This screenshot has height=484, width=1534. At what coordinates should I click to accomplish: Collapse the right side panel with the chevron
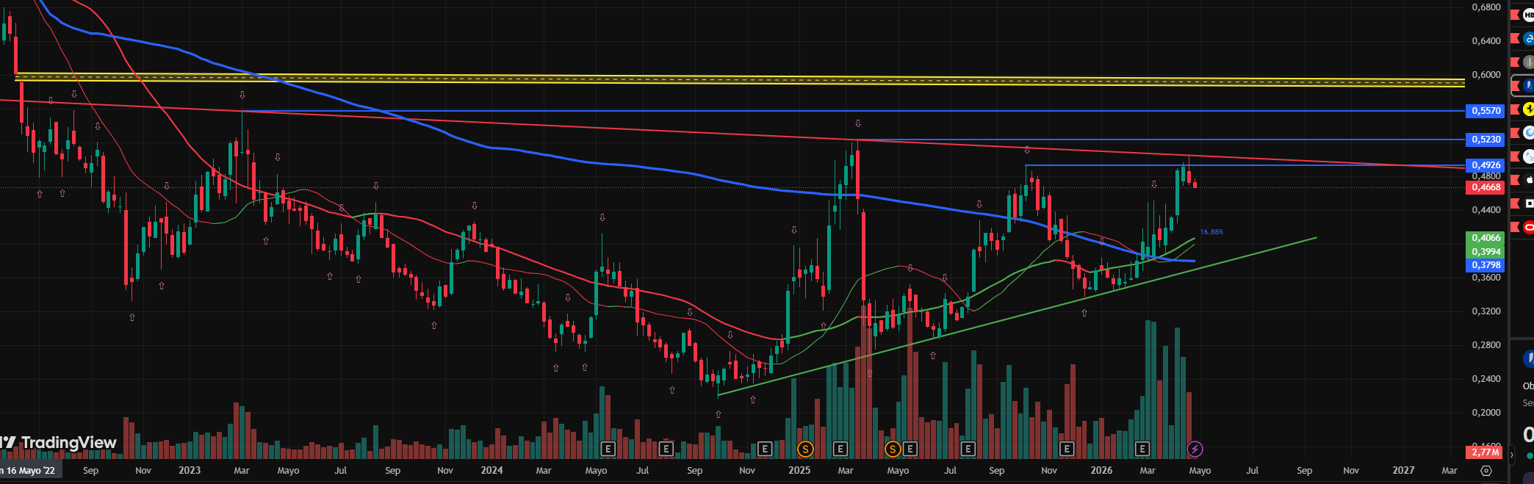tap(1511, 455)
